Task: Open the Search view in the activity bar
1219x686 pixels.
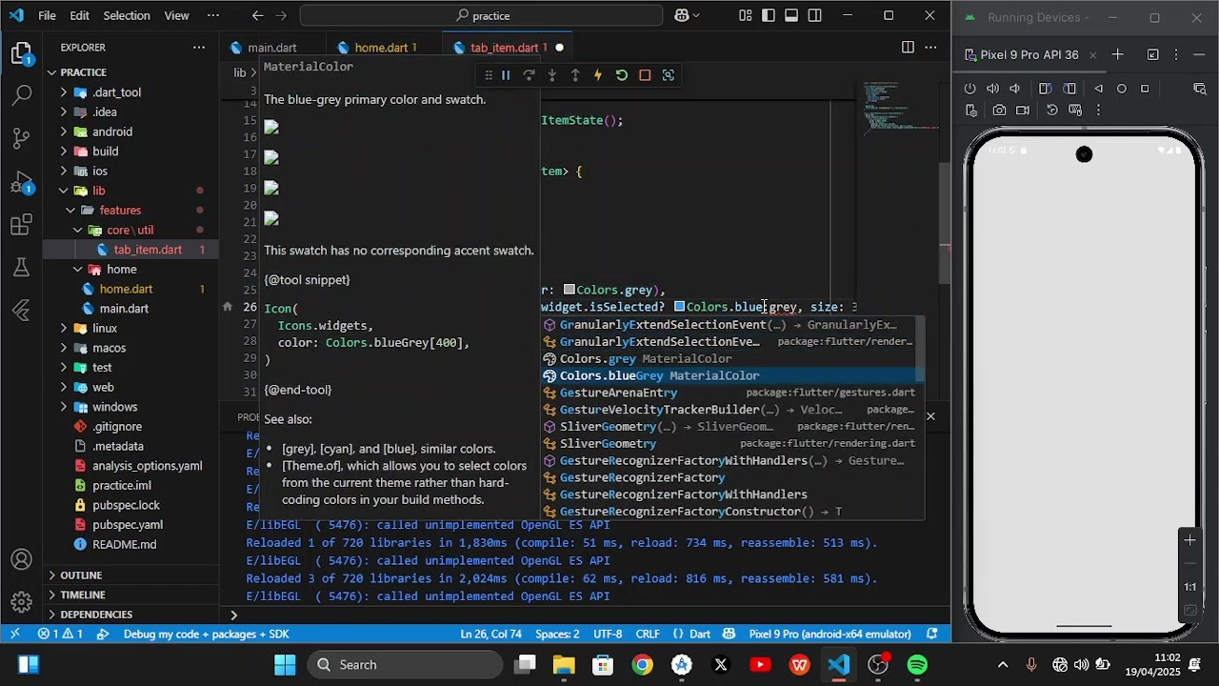Action: 22,95
